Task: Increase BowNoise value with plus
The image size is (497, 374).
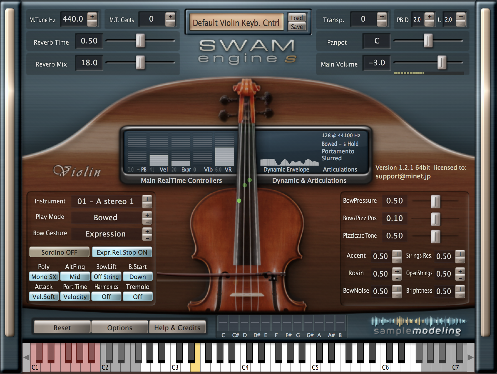Action: 397,289
